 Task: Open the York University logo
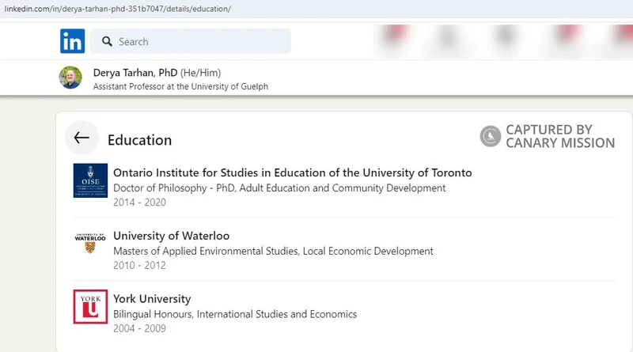[x=90, y=306]
